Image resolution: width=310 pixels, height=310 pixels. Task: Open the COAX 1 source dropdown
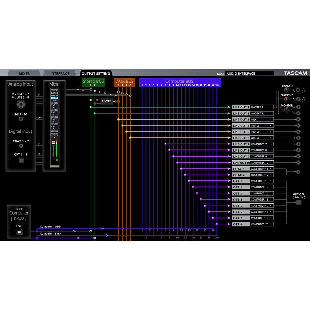click(x=262, y=169)
